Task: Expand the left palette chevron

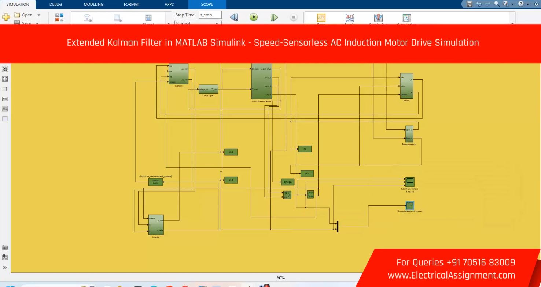Action: coord(5,268)
